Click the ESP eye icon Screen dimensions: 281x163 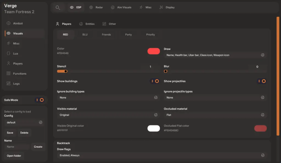point(72,7)
